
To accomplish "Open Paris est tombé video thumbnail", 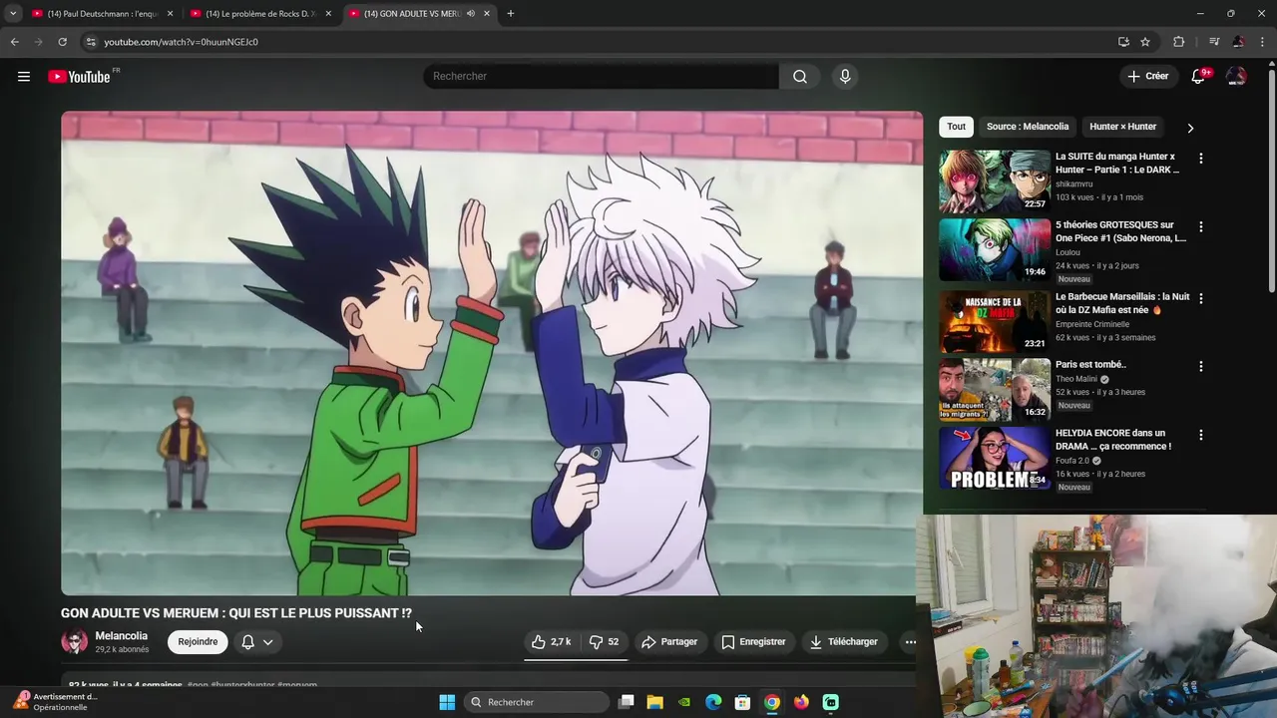I will pyautogui.click(x=995, y=390).
